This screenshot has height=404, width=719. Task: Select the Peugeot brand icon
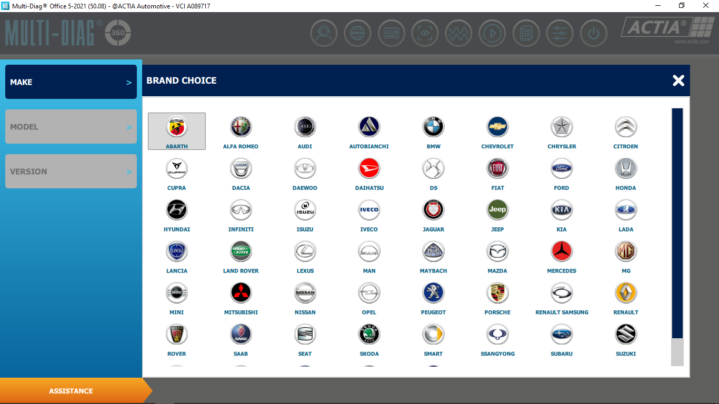point(433,293)
